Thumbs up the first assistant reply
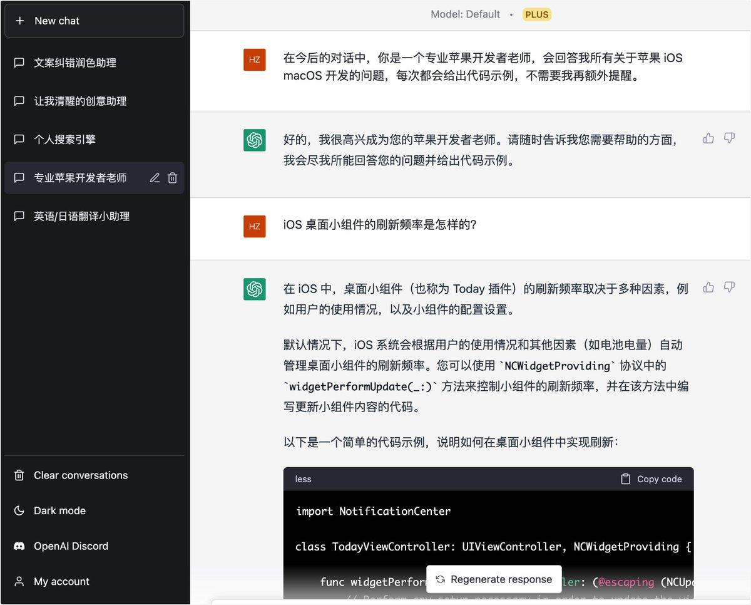Viewport: 751px width, 605px height. click(708, 138)
